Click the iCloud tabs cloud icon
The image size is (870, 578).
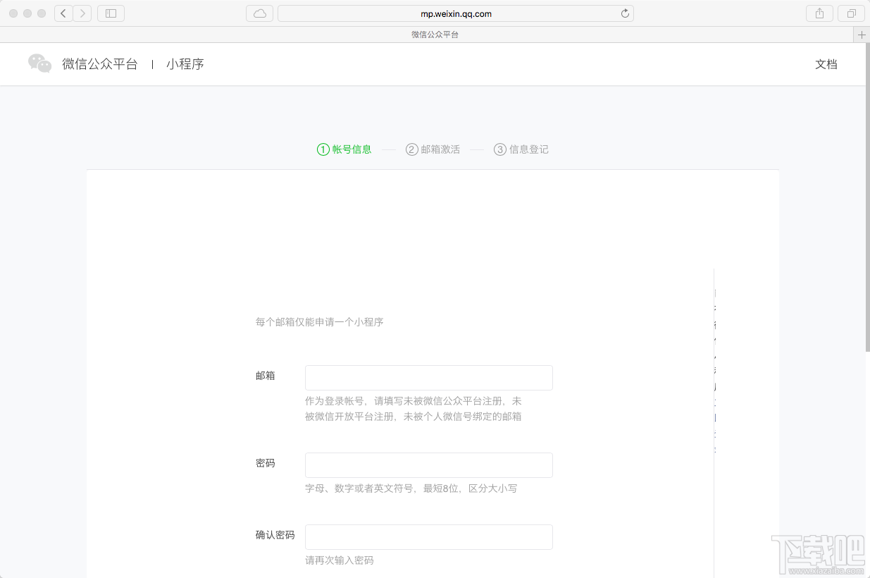259,13
